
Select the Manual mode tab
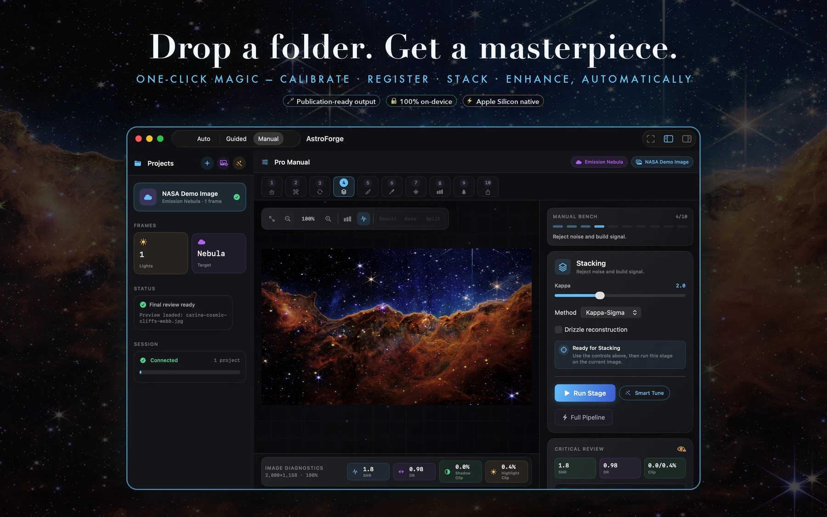tap(268, 139)
